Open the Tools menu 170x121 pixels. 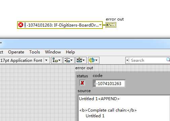[x=35, y=52]
